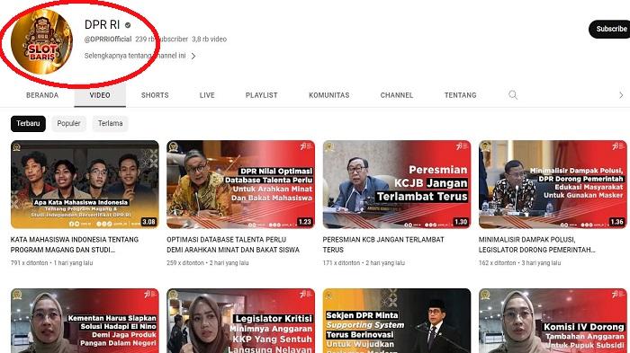Click title 'MINIMALISIR DAMPAK POLUSI, LEGISLATOR DORONG'
Image resolution: width=630 pixels, height=353 pixels.
point(536,244)
